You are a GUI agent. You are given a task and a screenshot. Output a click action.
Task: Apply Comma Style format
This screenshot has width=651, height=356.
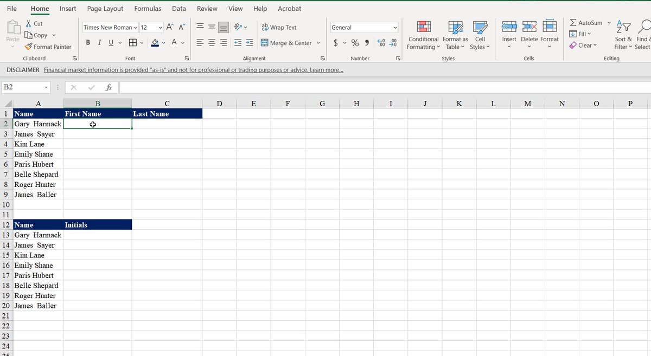click(367, 43)
